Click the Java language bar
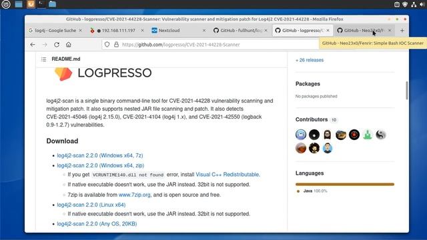427x240 pixels. click(x=345, y=184)
